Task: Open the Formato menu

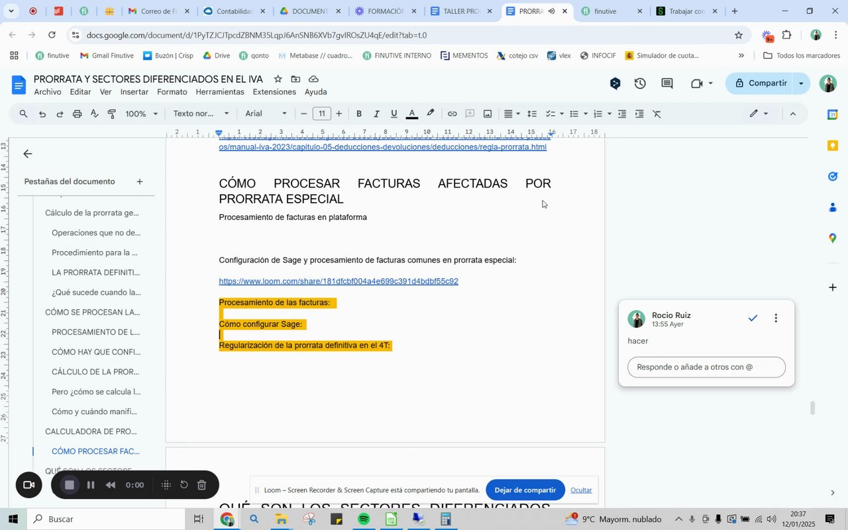Action: tap(172, 92)
